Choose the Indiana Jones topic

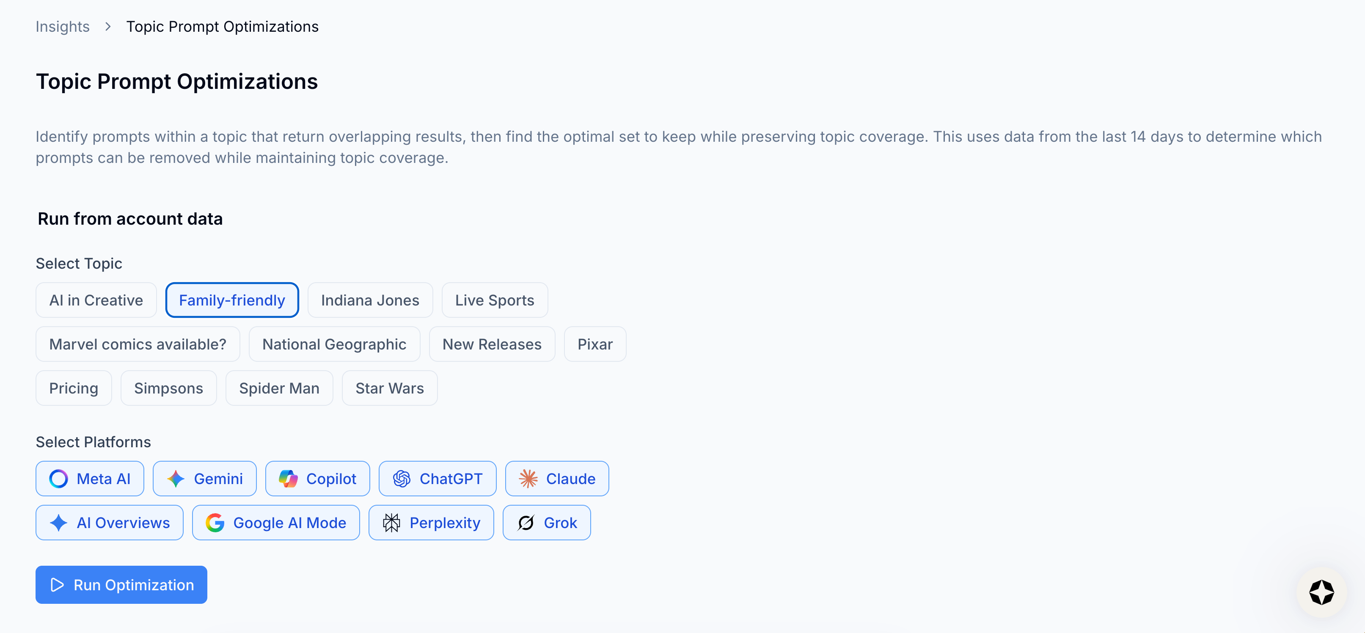(x=370, y=300)
